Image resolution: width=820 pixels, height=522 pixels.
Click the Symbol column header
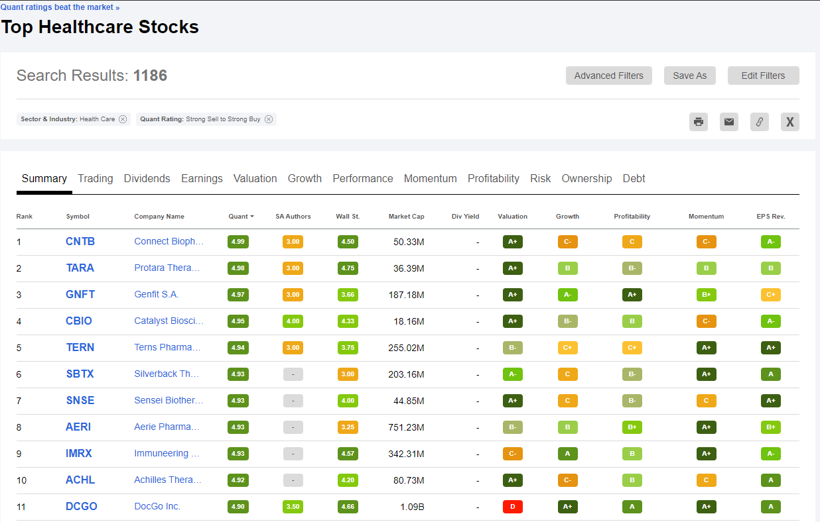78,217
